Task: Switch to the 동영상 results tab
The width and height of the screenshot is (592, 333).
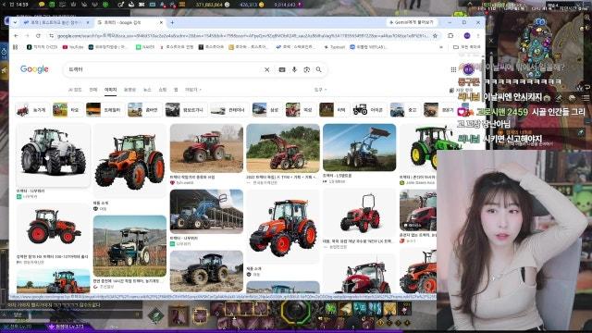Action: coord(129,90)
